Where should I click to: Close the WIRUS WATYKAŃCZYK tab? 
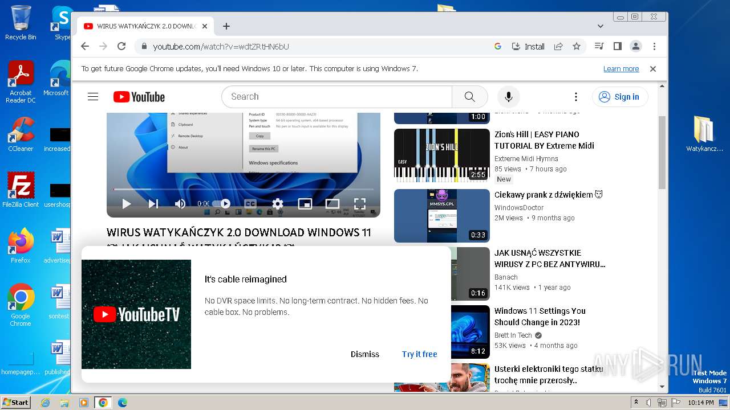[205, 26]
